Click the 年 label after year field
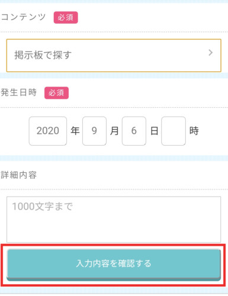The image size is (228, 296). click(75, 131)
